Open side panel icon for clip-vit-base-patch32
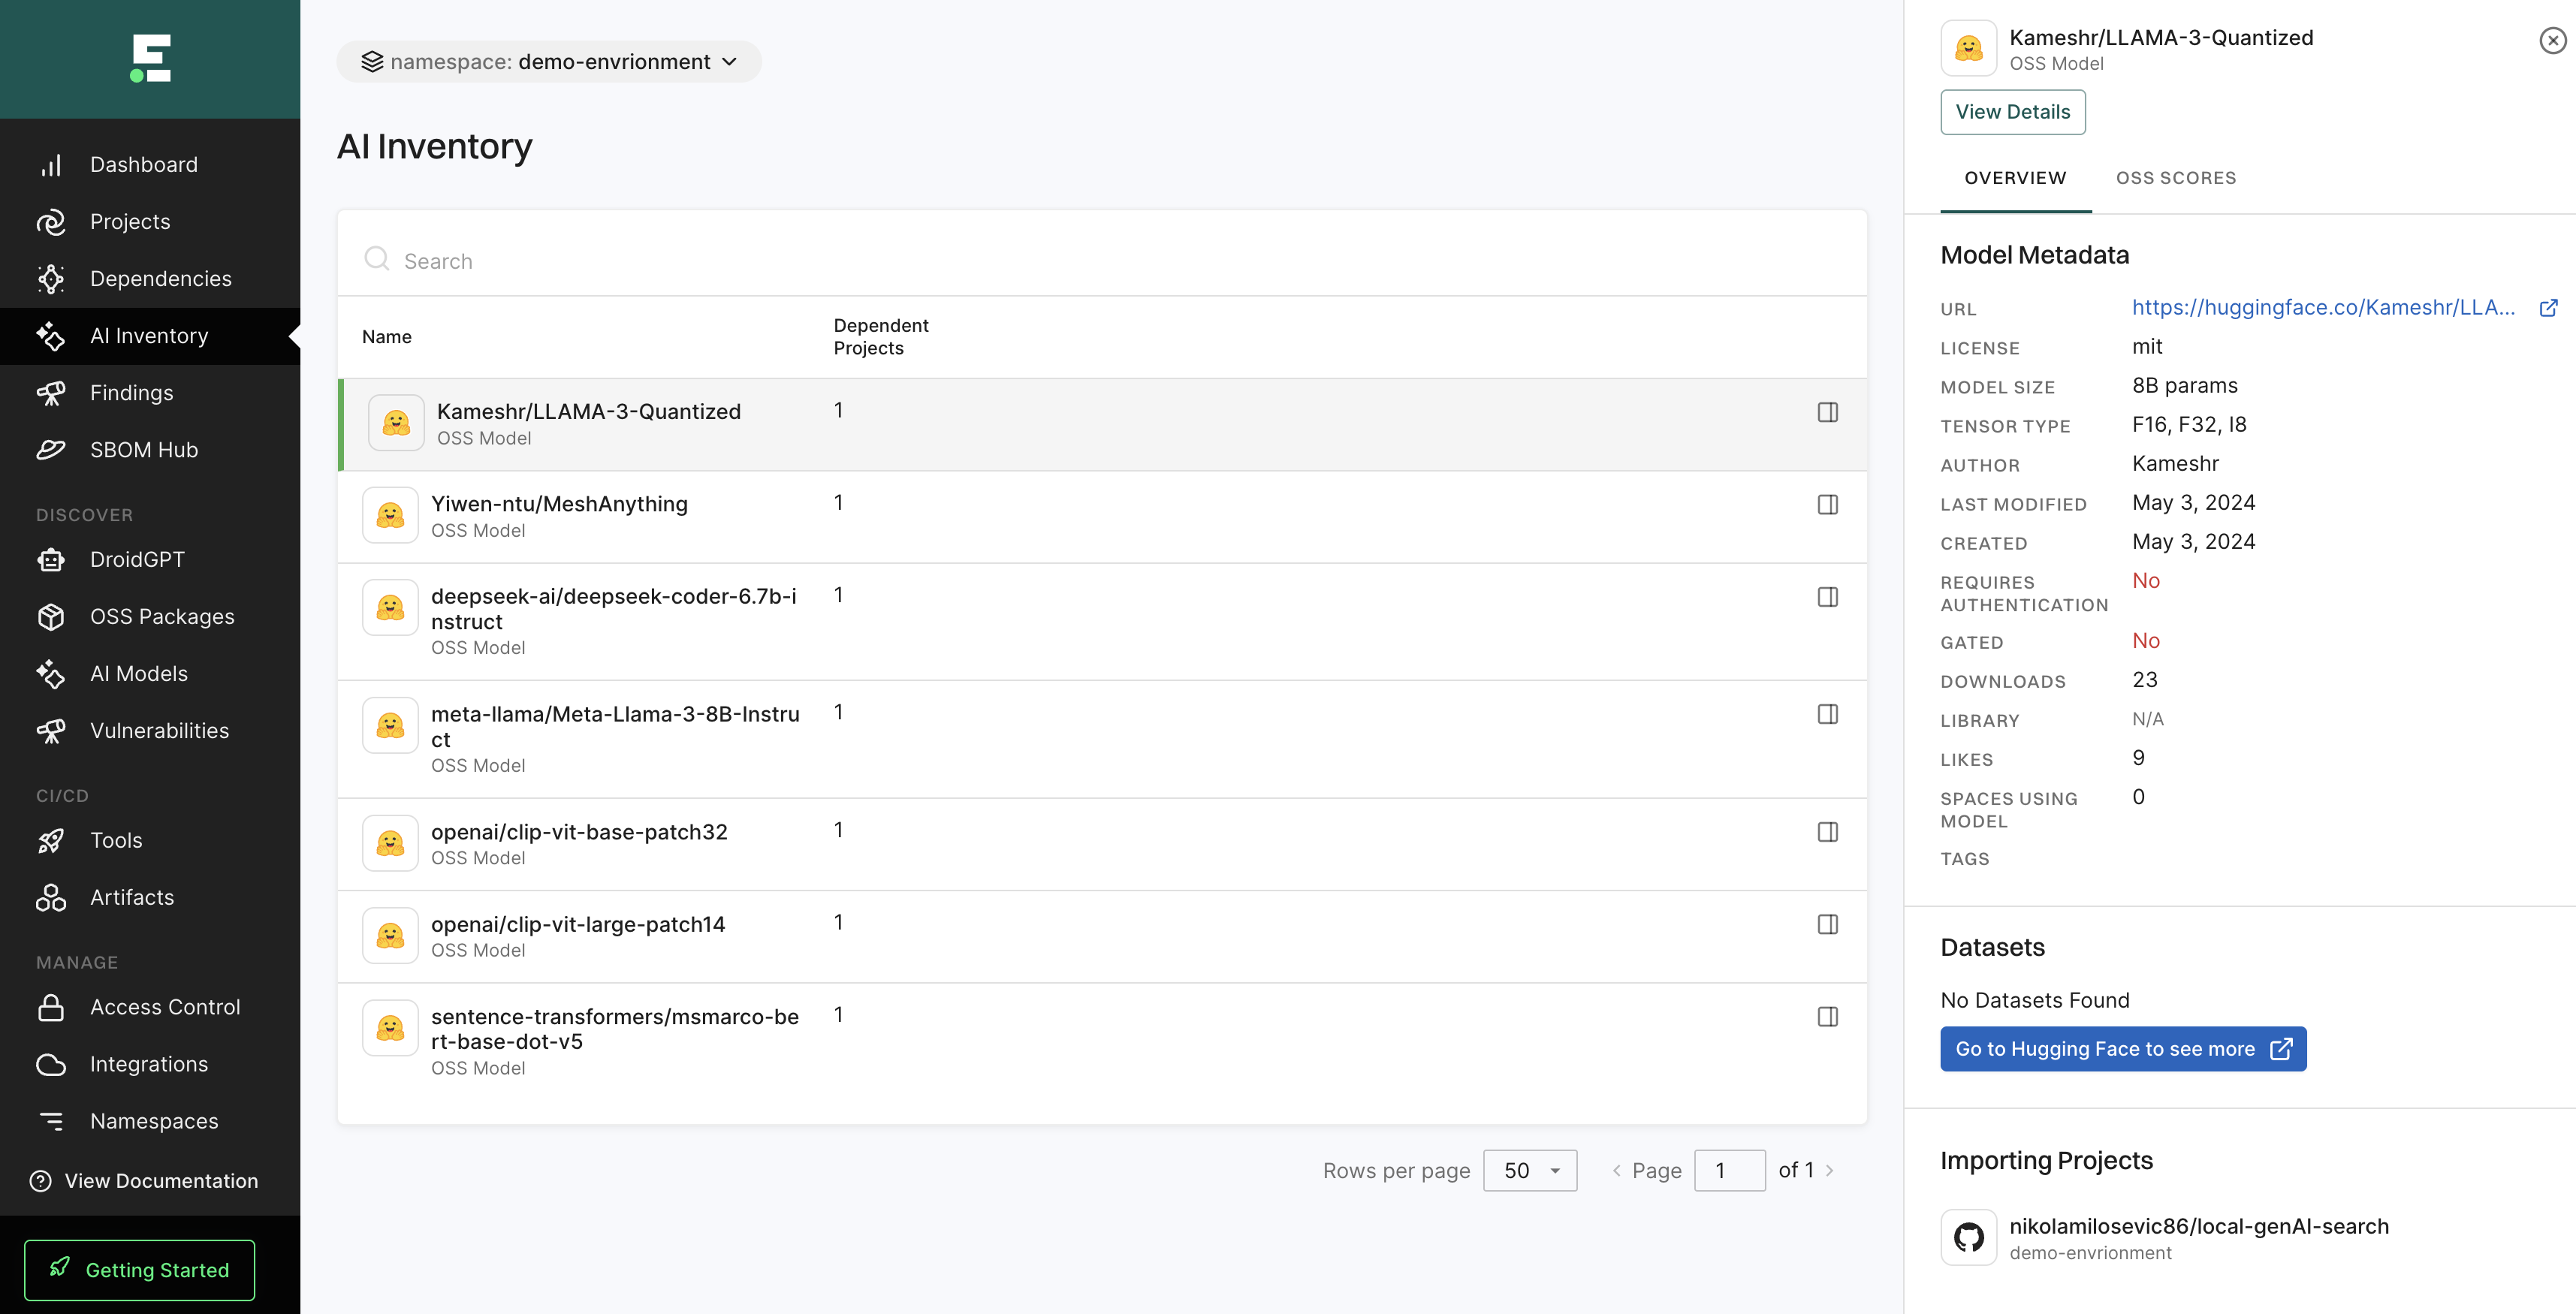Image resolution: width=2576 pixels, height=1314 pixels. (x=1827, y=832)
